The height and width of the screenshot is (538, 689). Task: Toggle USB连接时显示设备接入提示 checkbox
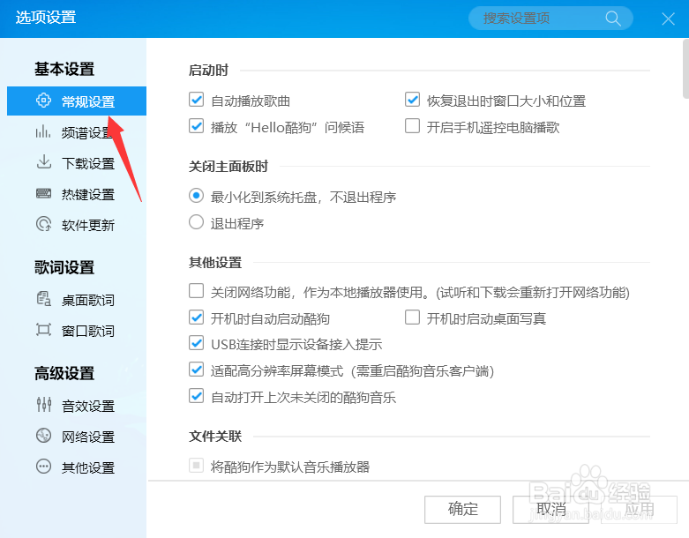[x=196, y=343]
